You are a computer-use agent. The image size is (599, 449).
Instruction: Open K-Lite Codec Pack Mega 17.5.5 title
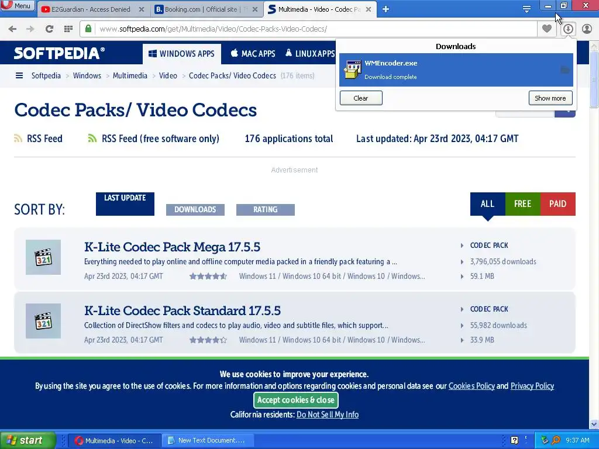click(172, 247)
